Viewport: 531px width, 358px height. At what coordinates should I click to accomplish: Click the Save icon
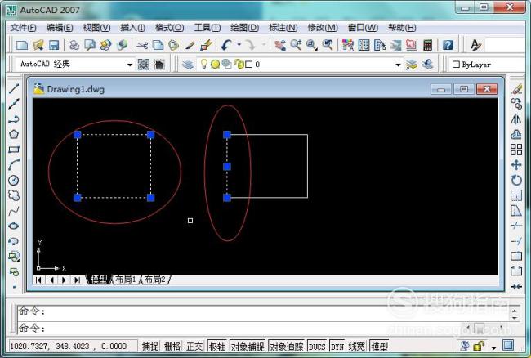click(x=54, y=45)
